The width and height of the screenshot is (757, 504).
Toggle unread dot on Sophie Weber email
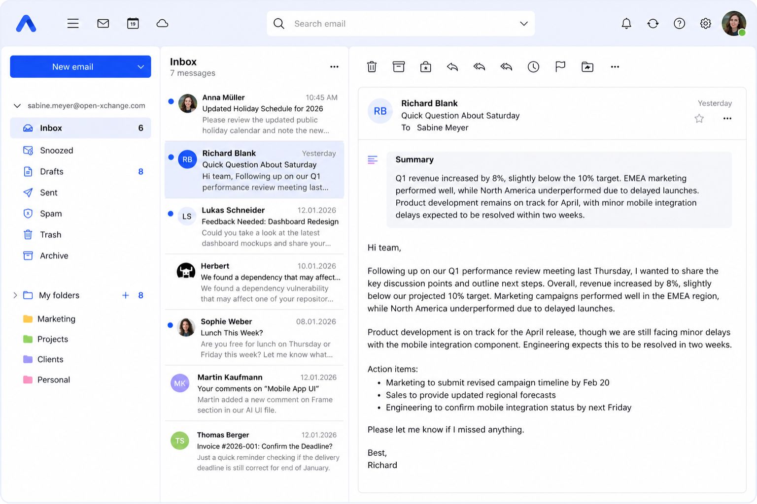coord(171,325)
